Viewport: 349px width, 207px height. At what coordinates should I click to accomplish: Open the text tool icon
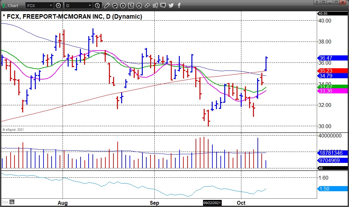[x=131, y=5]
